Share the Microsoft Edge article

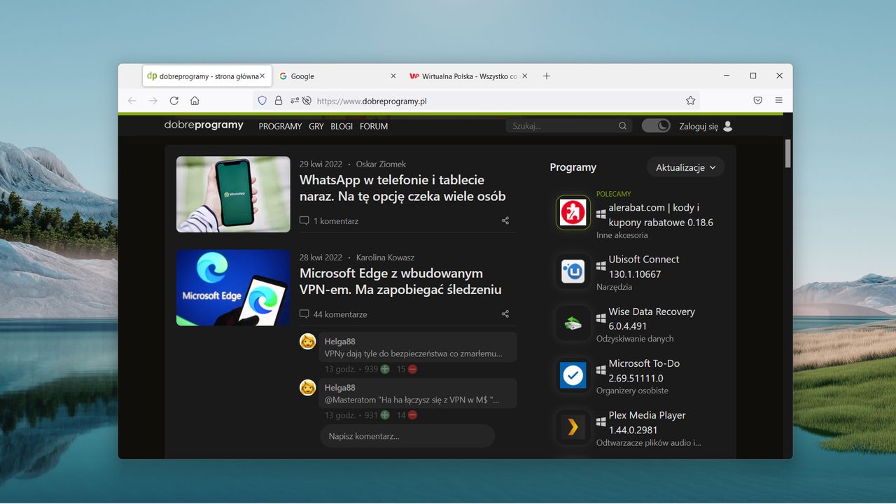coord(505,314)
